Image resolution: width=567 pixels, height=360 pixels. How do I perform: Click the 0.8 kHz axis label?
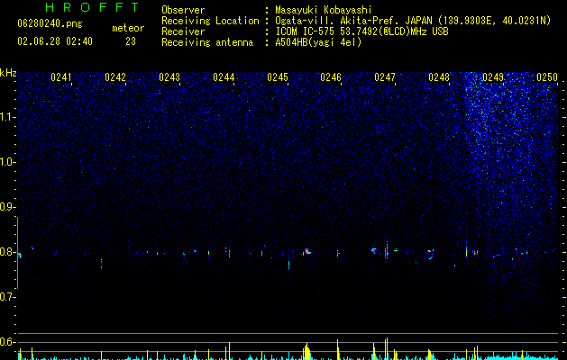point(7,252)
